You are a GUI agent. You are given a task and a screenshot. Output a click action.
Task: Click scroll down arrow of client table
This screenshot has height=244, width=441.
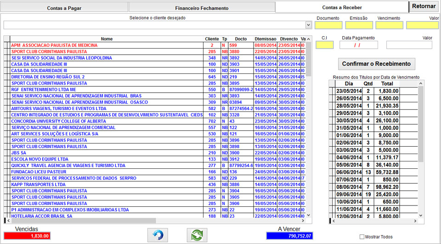click(309, 215)
